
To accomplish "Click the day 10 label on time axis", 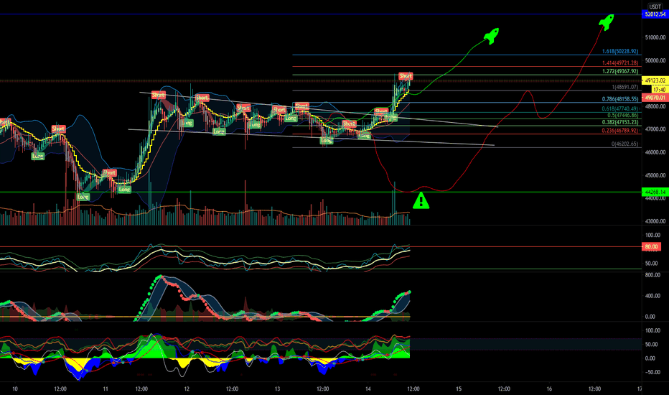I will coord(15,389).
